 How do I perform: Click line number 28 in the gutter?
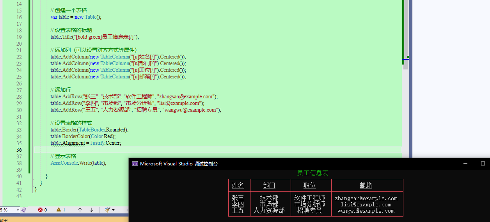tap(19, 97)
